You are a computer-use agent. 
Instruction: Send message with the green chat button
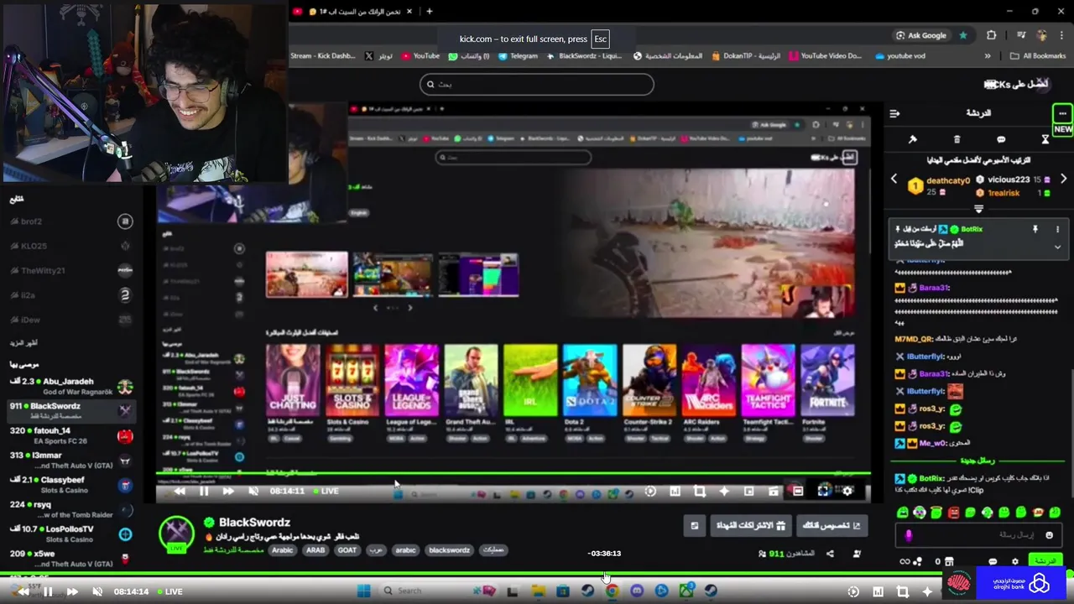click(x=1045, y=560)
